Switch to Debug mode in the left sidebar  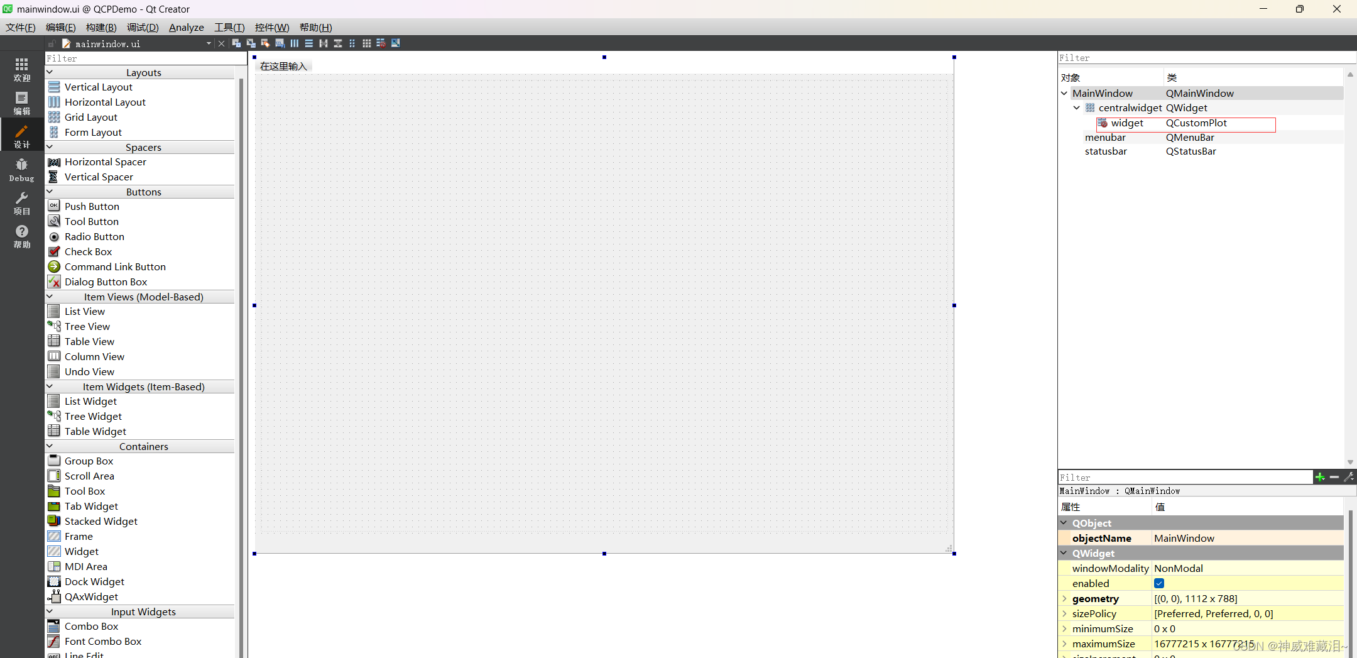tap(21, 168)
